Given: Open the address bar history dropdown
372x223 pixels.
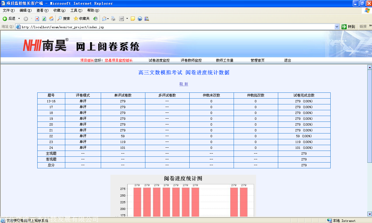Looking at the screenshot, I should tap(337, 26).
